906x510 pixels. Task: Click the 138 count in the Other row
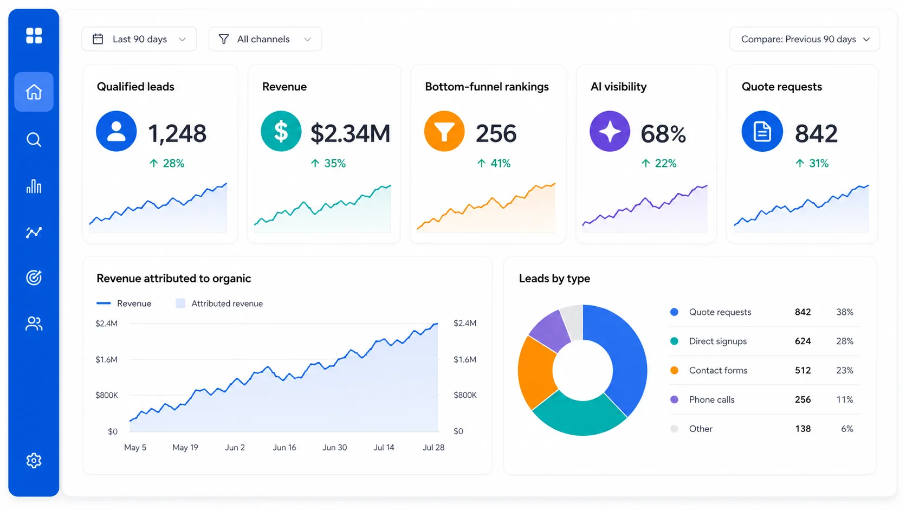(803, 429)
